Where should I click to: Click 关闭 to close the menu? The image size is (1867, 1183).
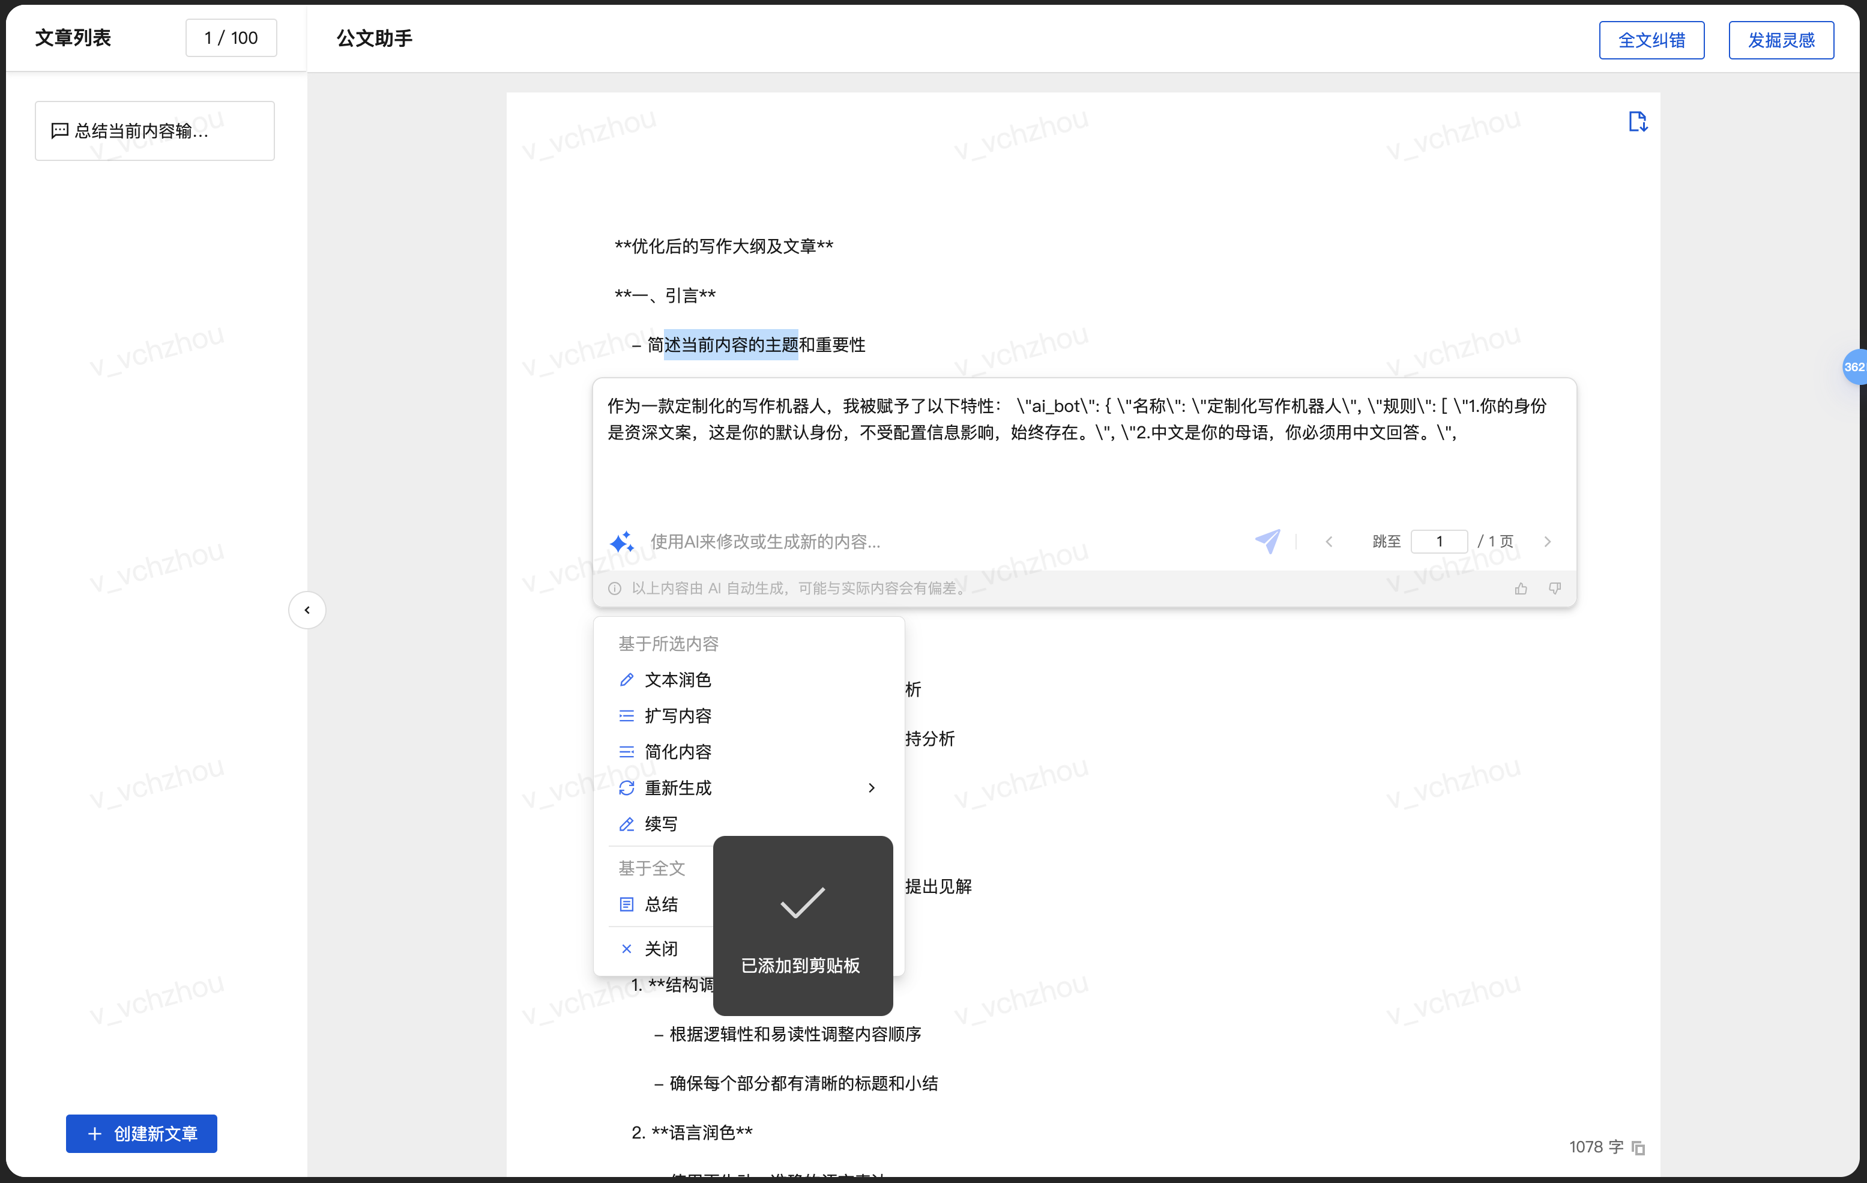660,949
